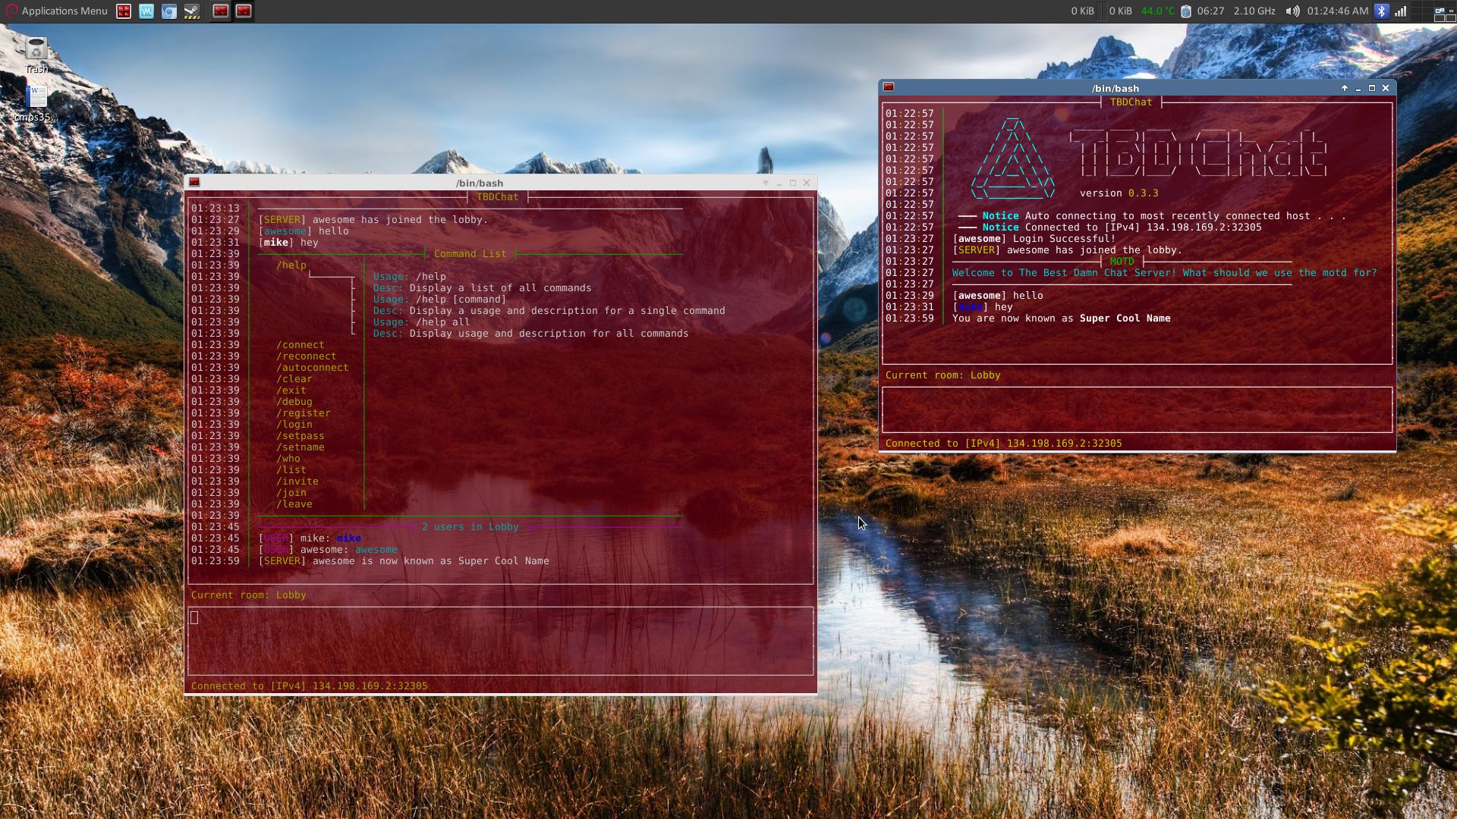The width and height of the screenshot is (1457, 819).
Task: Launch the red terminal icon in the panel
Action: [x=123, y=11]
